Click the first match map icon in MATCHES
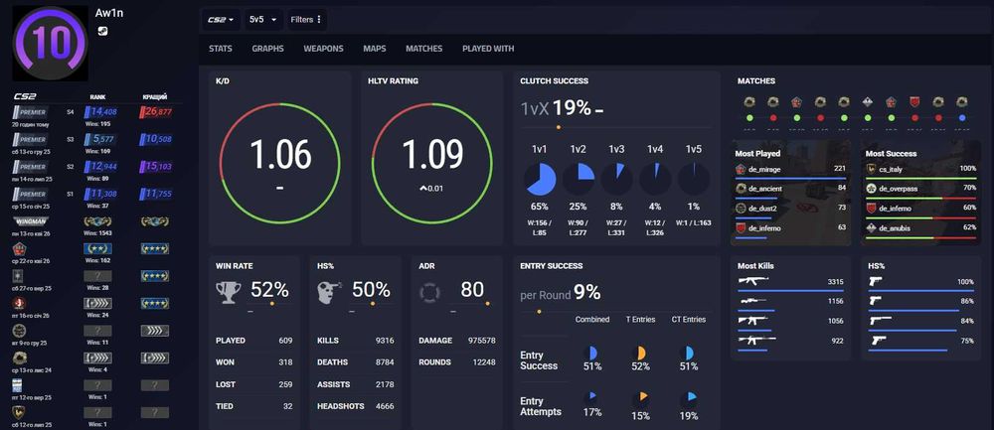 pyautogui.click(x=749, y=101)
